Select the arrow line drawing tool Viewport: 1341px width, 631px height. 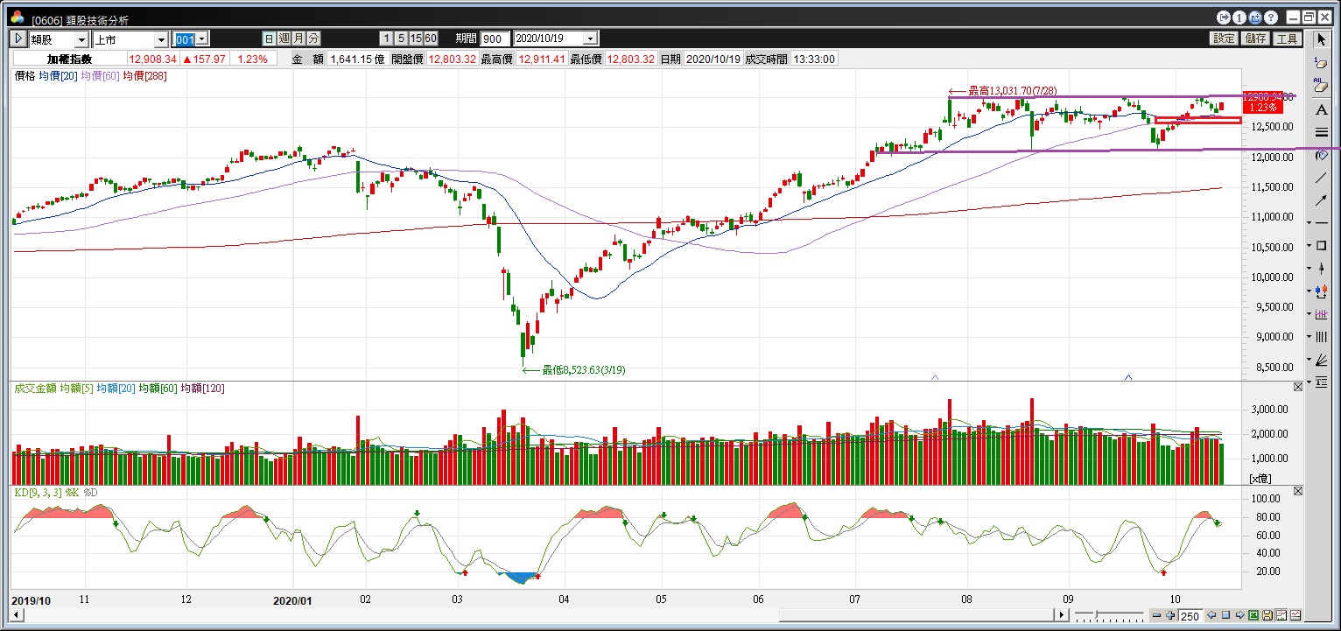(x=1322, y=200)
